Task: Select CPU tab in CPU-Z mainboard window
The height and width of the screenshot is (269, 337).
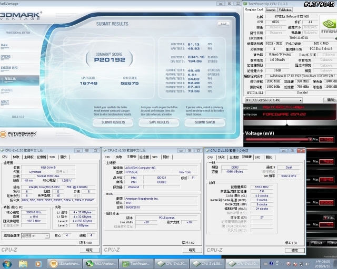Action: click(107, 157)
